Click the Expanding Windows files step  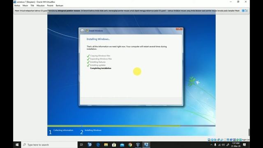(101, 59)
